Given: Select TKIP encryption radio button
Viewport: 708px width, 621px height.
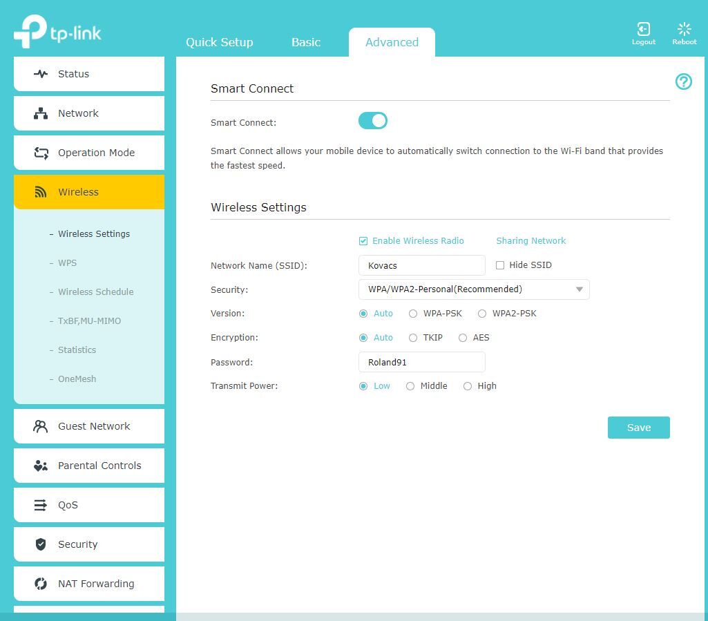Looking at the screenshot, I should [x=412, y=338].
